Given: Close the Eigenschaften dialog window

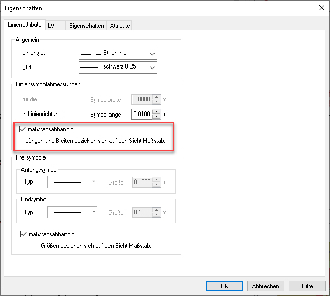Looking at the screenshot, I should (322, 8).
